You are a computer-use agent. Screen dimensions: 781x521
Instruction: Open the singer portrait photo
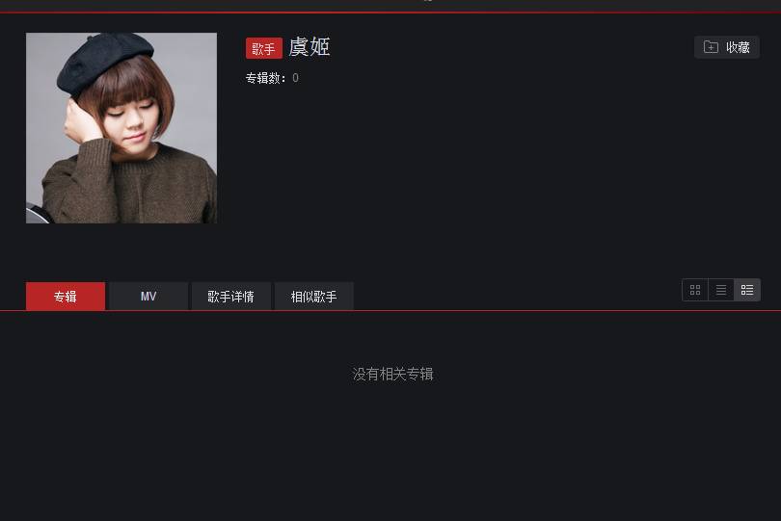pos(121,128)
